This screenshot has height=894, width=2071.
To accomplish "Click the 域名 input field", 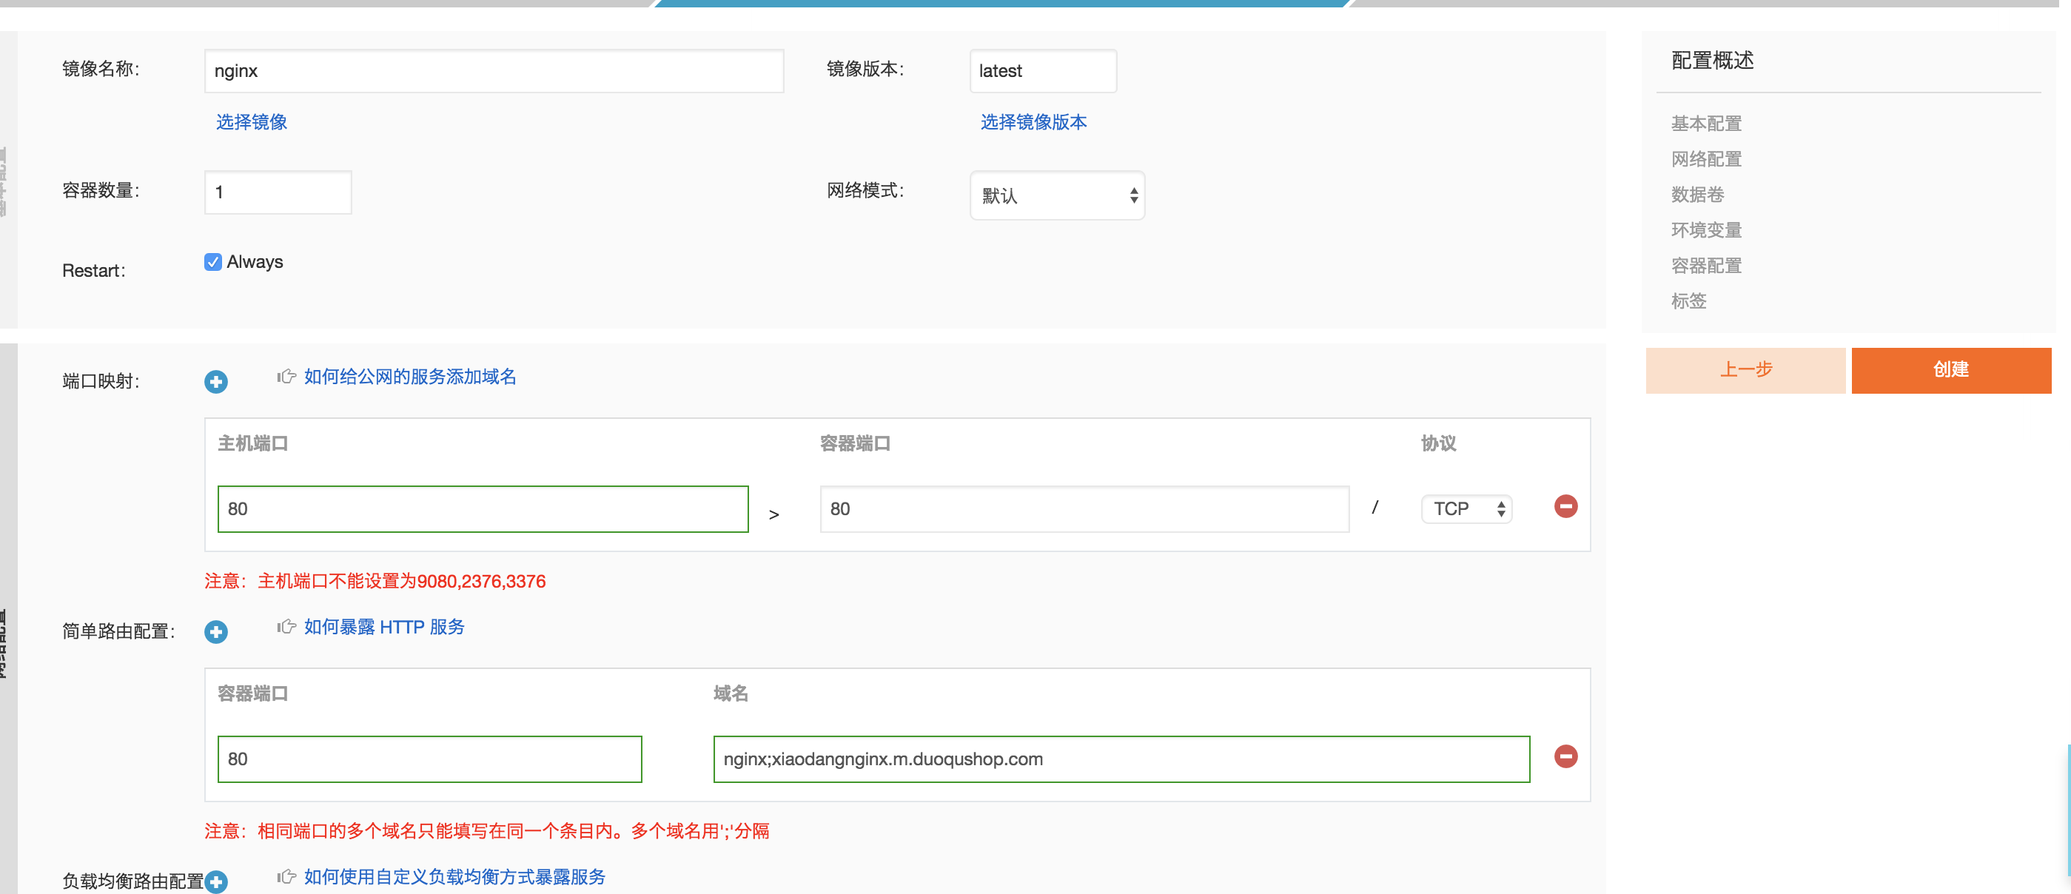I will 1120,759.
